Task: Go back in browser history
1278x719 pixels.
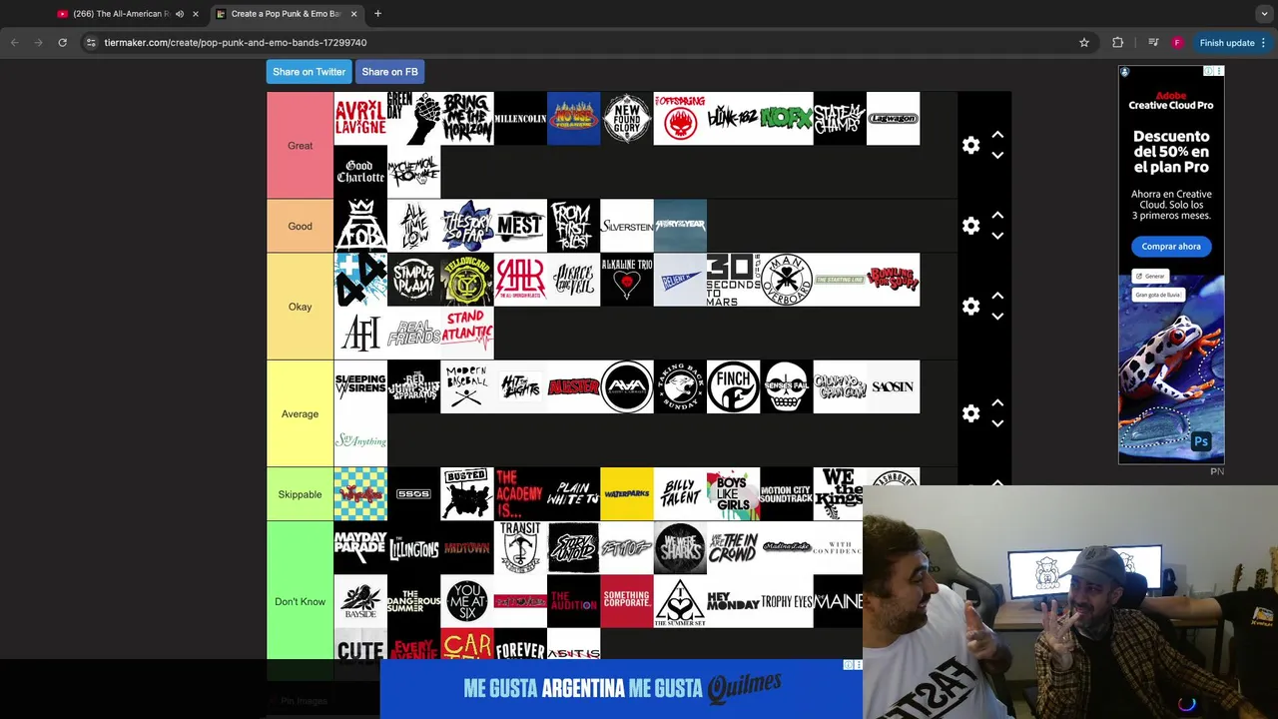Action: [14, 43]
